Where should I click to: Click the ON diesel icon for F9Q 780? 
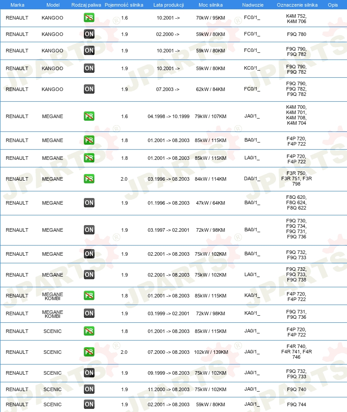(89, 34)
